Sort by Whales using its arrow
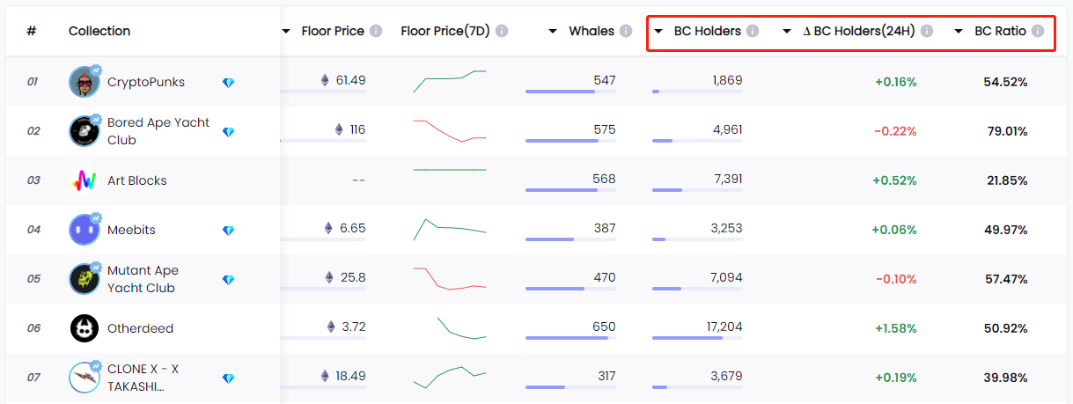This screenshot has width=1073, height=404. click(x=553, y=32)
